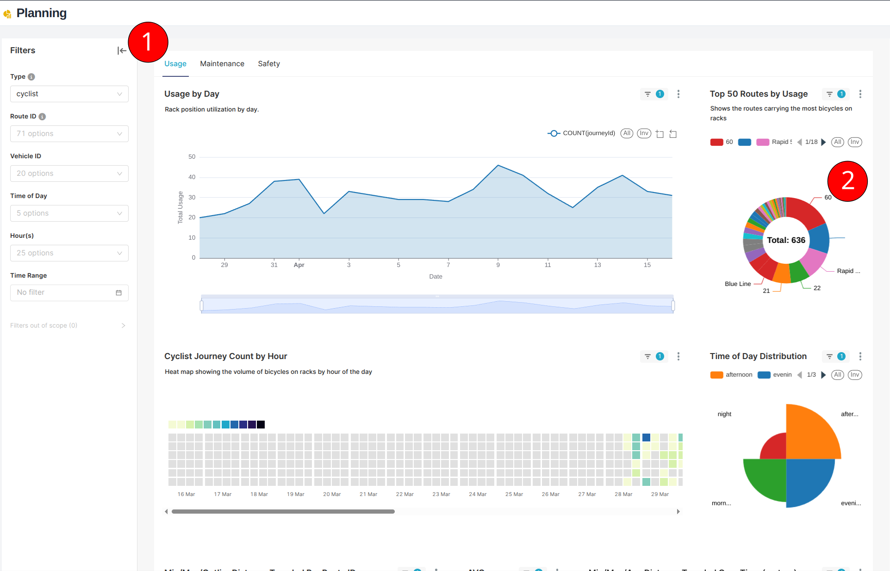This screenshot has width=890, height=571.
Task: Go to next legend page on Top 50 Routes
Action: click(823, 142)
